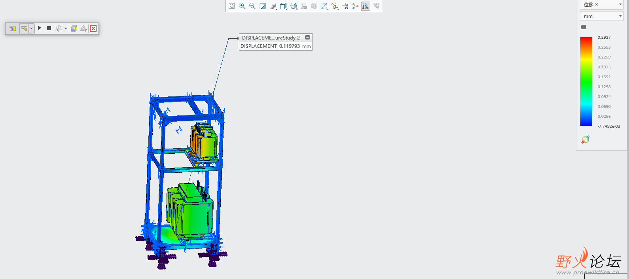Click the spin center icon
629x279 pixels.
pos(355,6)
